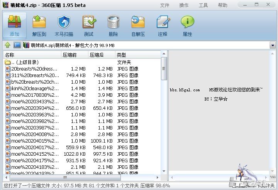Click JPEG icon of moe%20204008 file
The width and height of the screenshot is (278, 190).
[8, 134]
